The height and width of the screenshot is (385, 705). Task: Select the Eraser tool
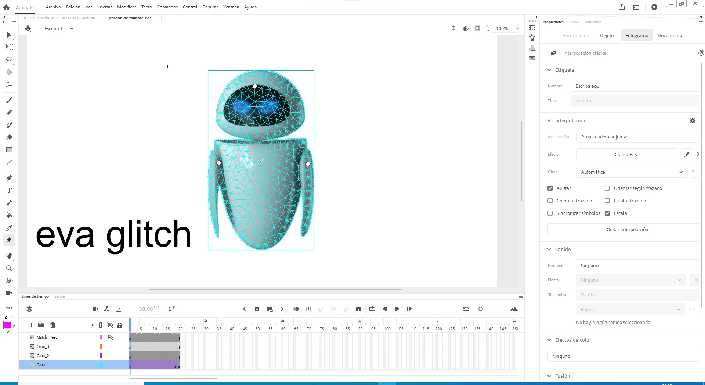pyautogui.click(x=9, y=137)
